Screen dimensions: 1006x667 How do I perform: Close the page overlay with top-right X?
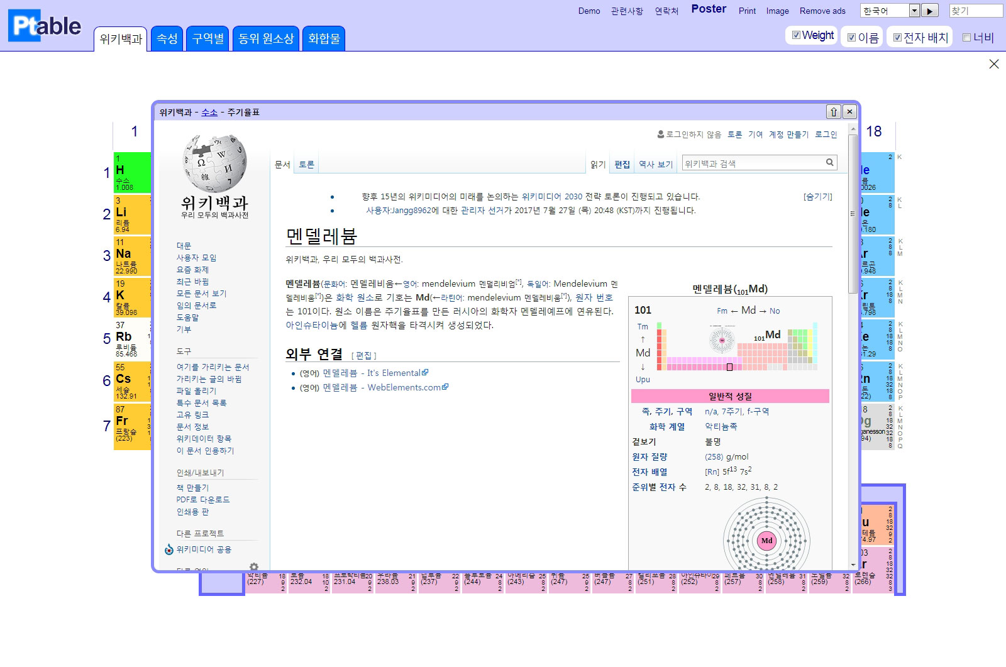[x=994, y=64]
